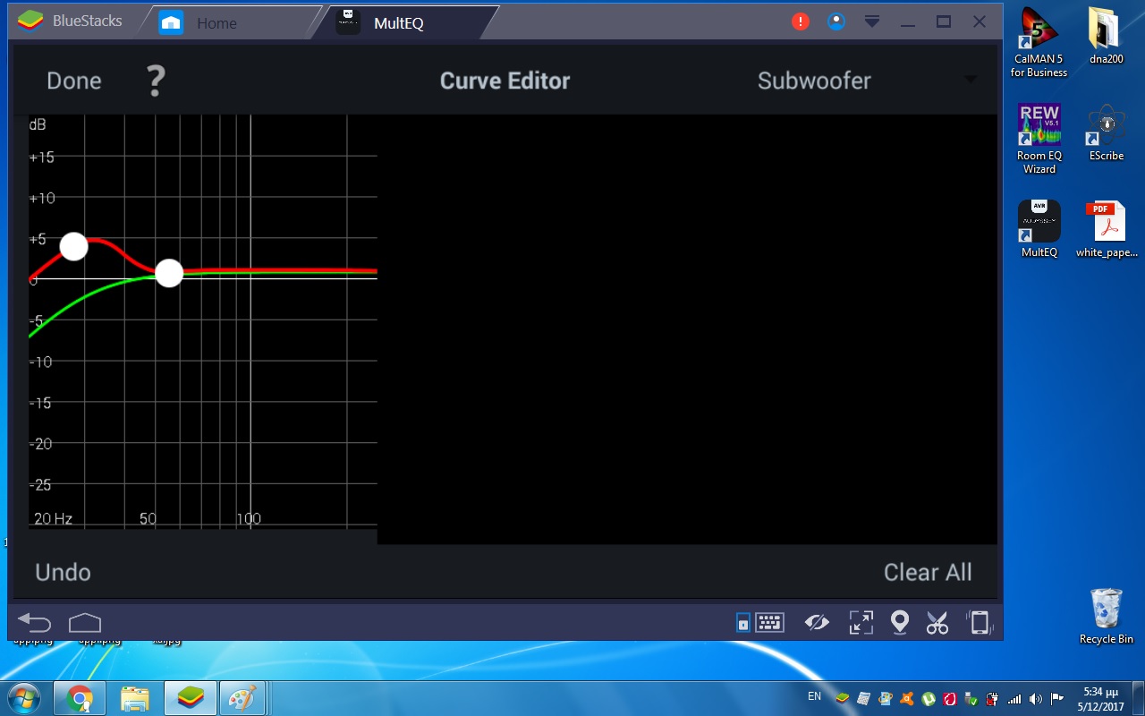
Task: Click the shake device phone icon
Action: tap(980, 623)
